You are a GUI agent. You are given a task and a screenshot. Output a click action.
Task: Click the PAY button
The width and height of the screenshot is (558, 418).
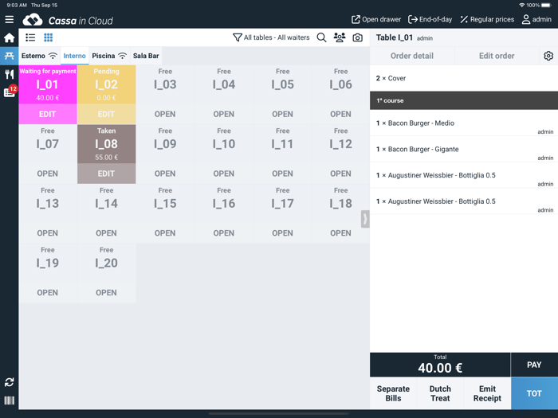click(x=534, y=365)
